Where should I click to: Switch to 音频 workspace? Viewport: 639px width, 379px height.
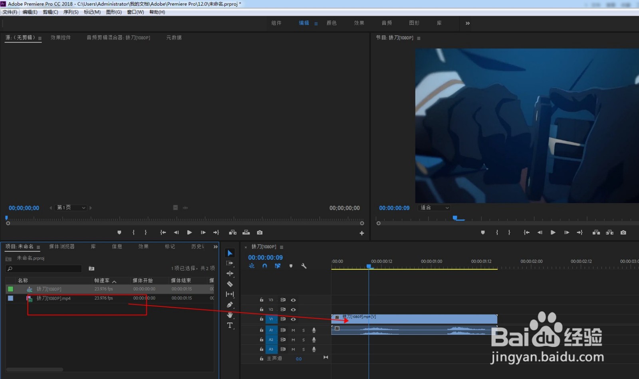[x=387, y=23]
